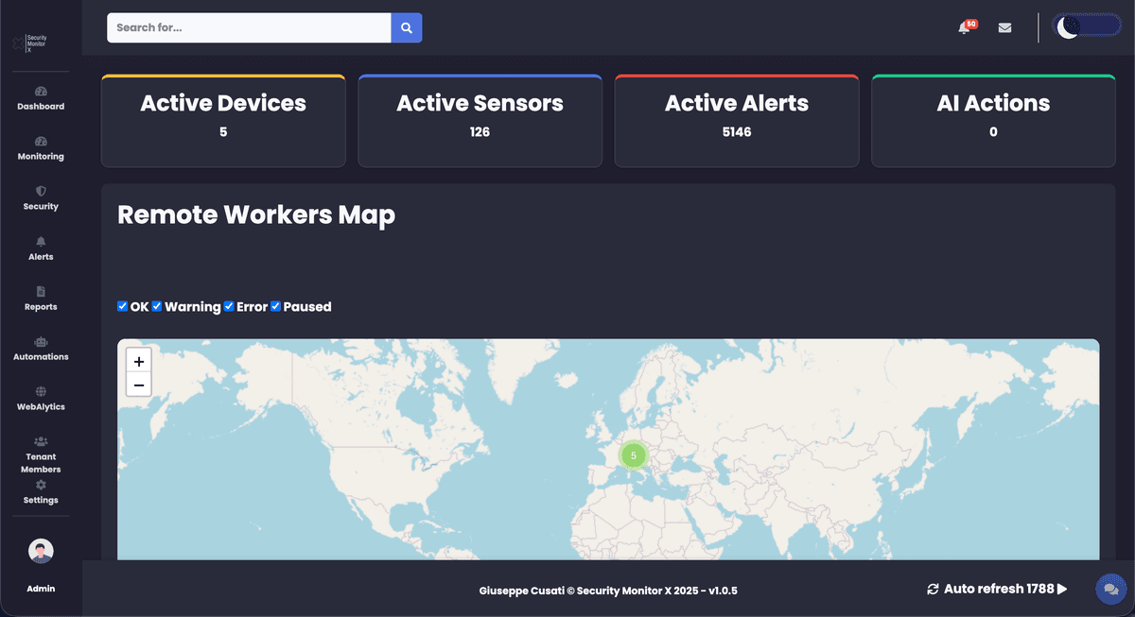Open the messages envelope icon
1135x617 pixels.
[1004, 28]
